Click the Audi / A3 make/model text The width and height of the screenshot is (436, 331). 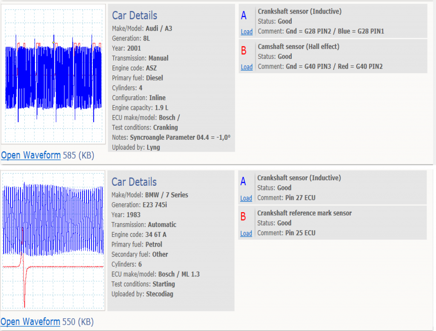pos(159,29)
